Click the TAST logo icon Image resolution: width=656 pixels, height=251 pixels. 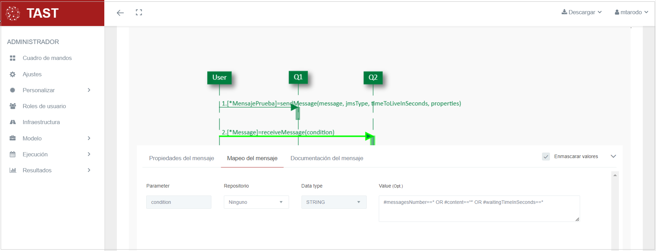coord(13,14)
